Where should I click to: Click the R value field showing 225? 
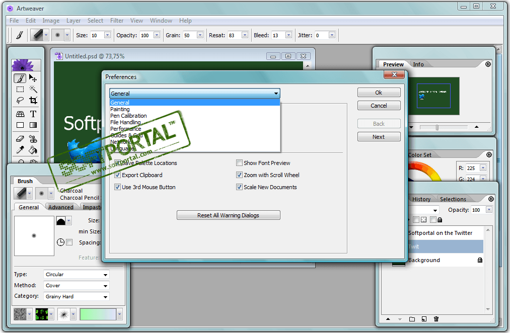(473, 168)
